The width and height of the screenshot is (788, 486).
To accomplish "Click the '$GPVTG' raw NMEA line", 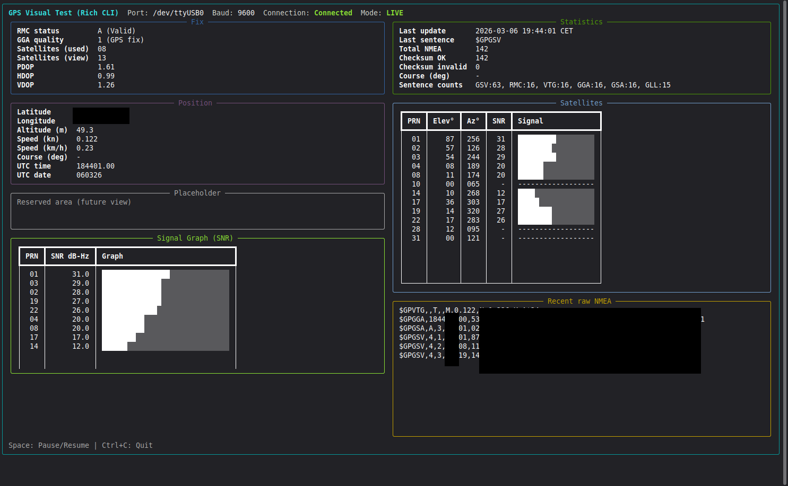I will (x=439, y=310).
